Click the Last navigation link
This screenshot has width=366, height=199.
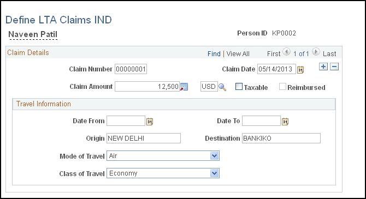(x=329, y=54)
